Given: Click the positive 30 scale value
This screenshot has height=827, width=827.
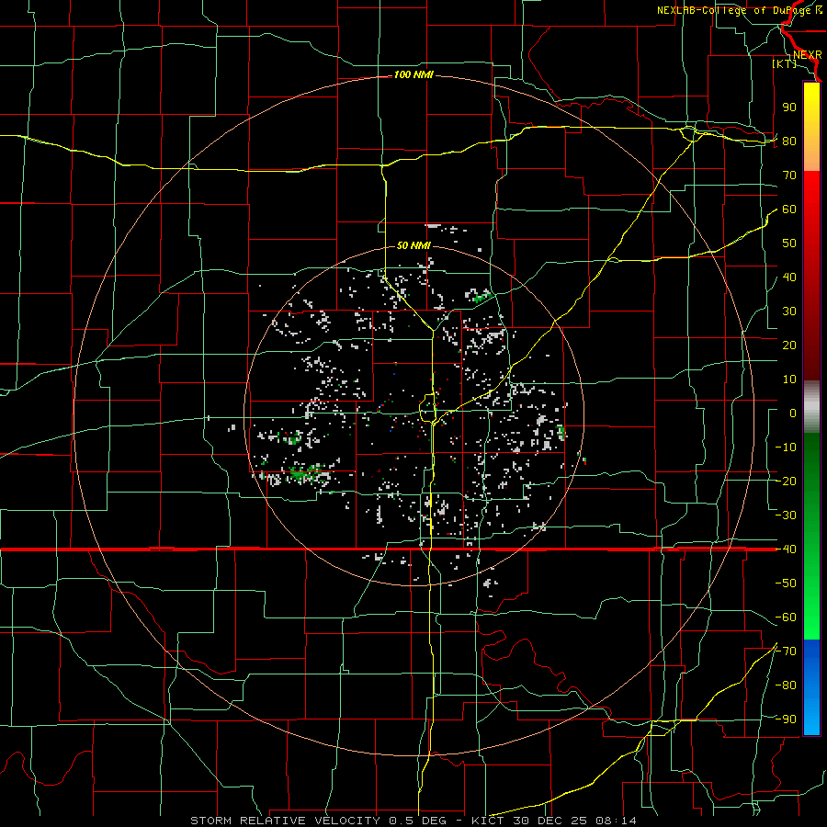Looking at the screenshot, I should pos(789,312).
